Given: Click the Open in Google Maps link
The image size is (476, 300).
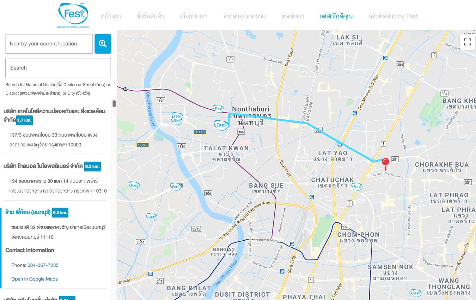Looking at the screenshot, I should point(35,279).
